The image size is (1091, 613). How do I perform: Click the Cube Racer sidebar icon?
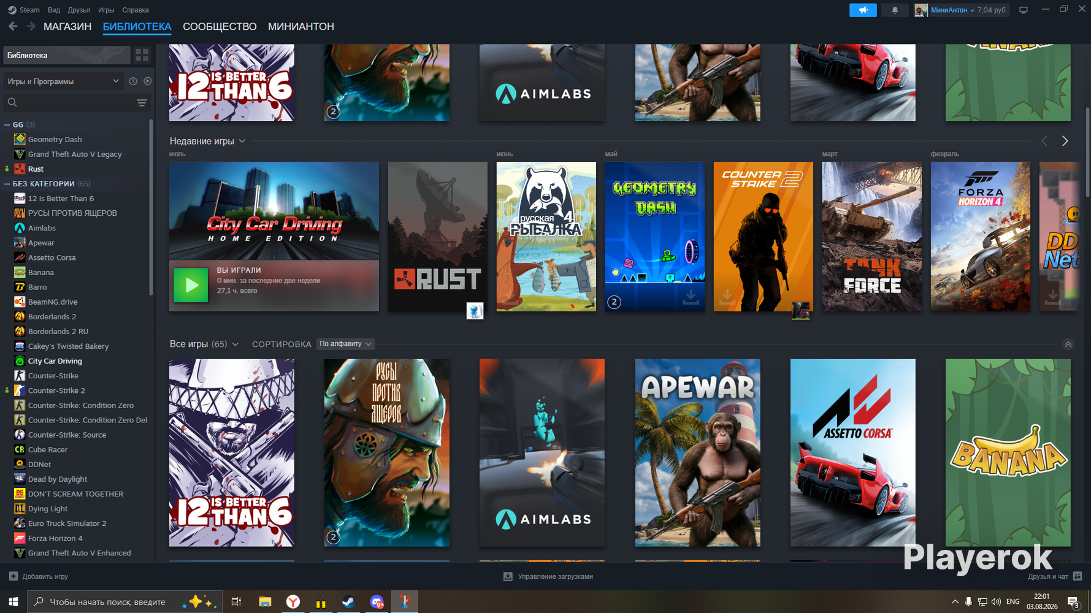pyautogui.click(x=20, y=449)
